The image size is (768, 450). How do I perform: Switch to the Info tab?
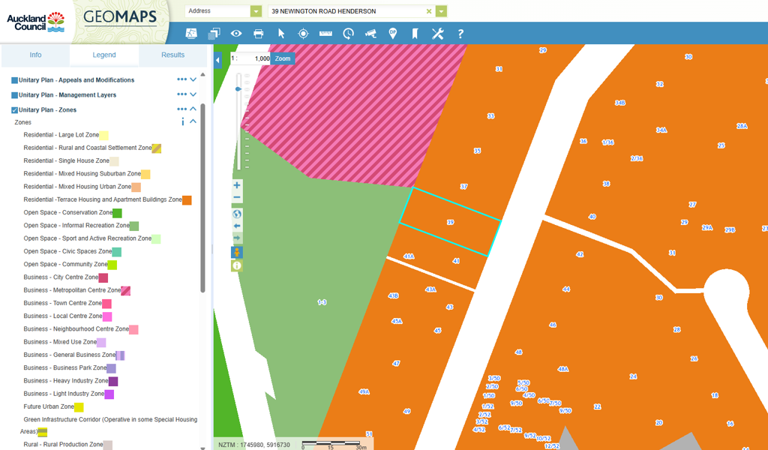pyautogui.click(x=35, y=55)
